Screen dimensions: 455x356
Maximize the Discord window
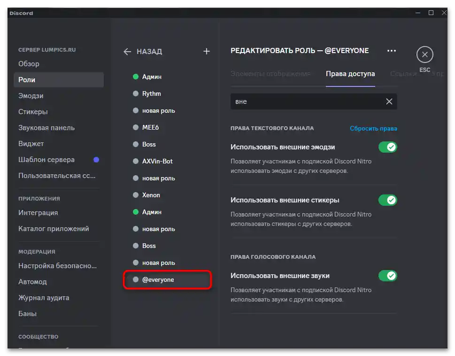[431, 13]
